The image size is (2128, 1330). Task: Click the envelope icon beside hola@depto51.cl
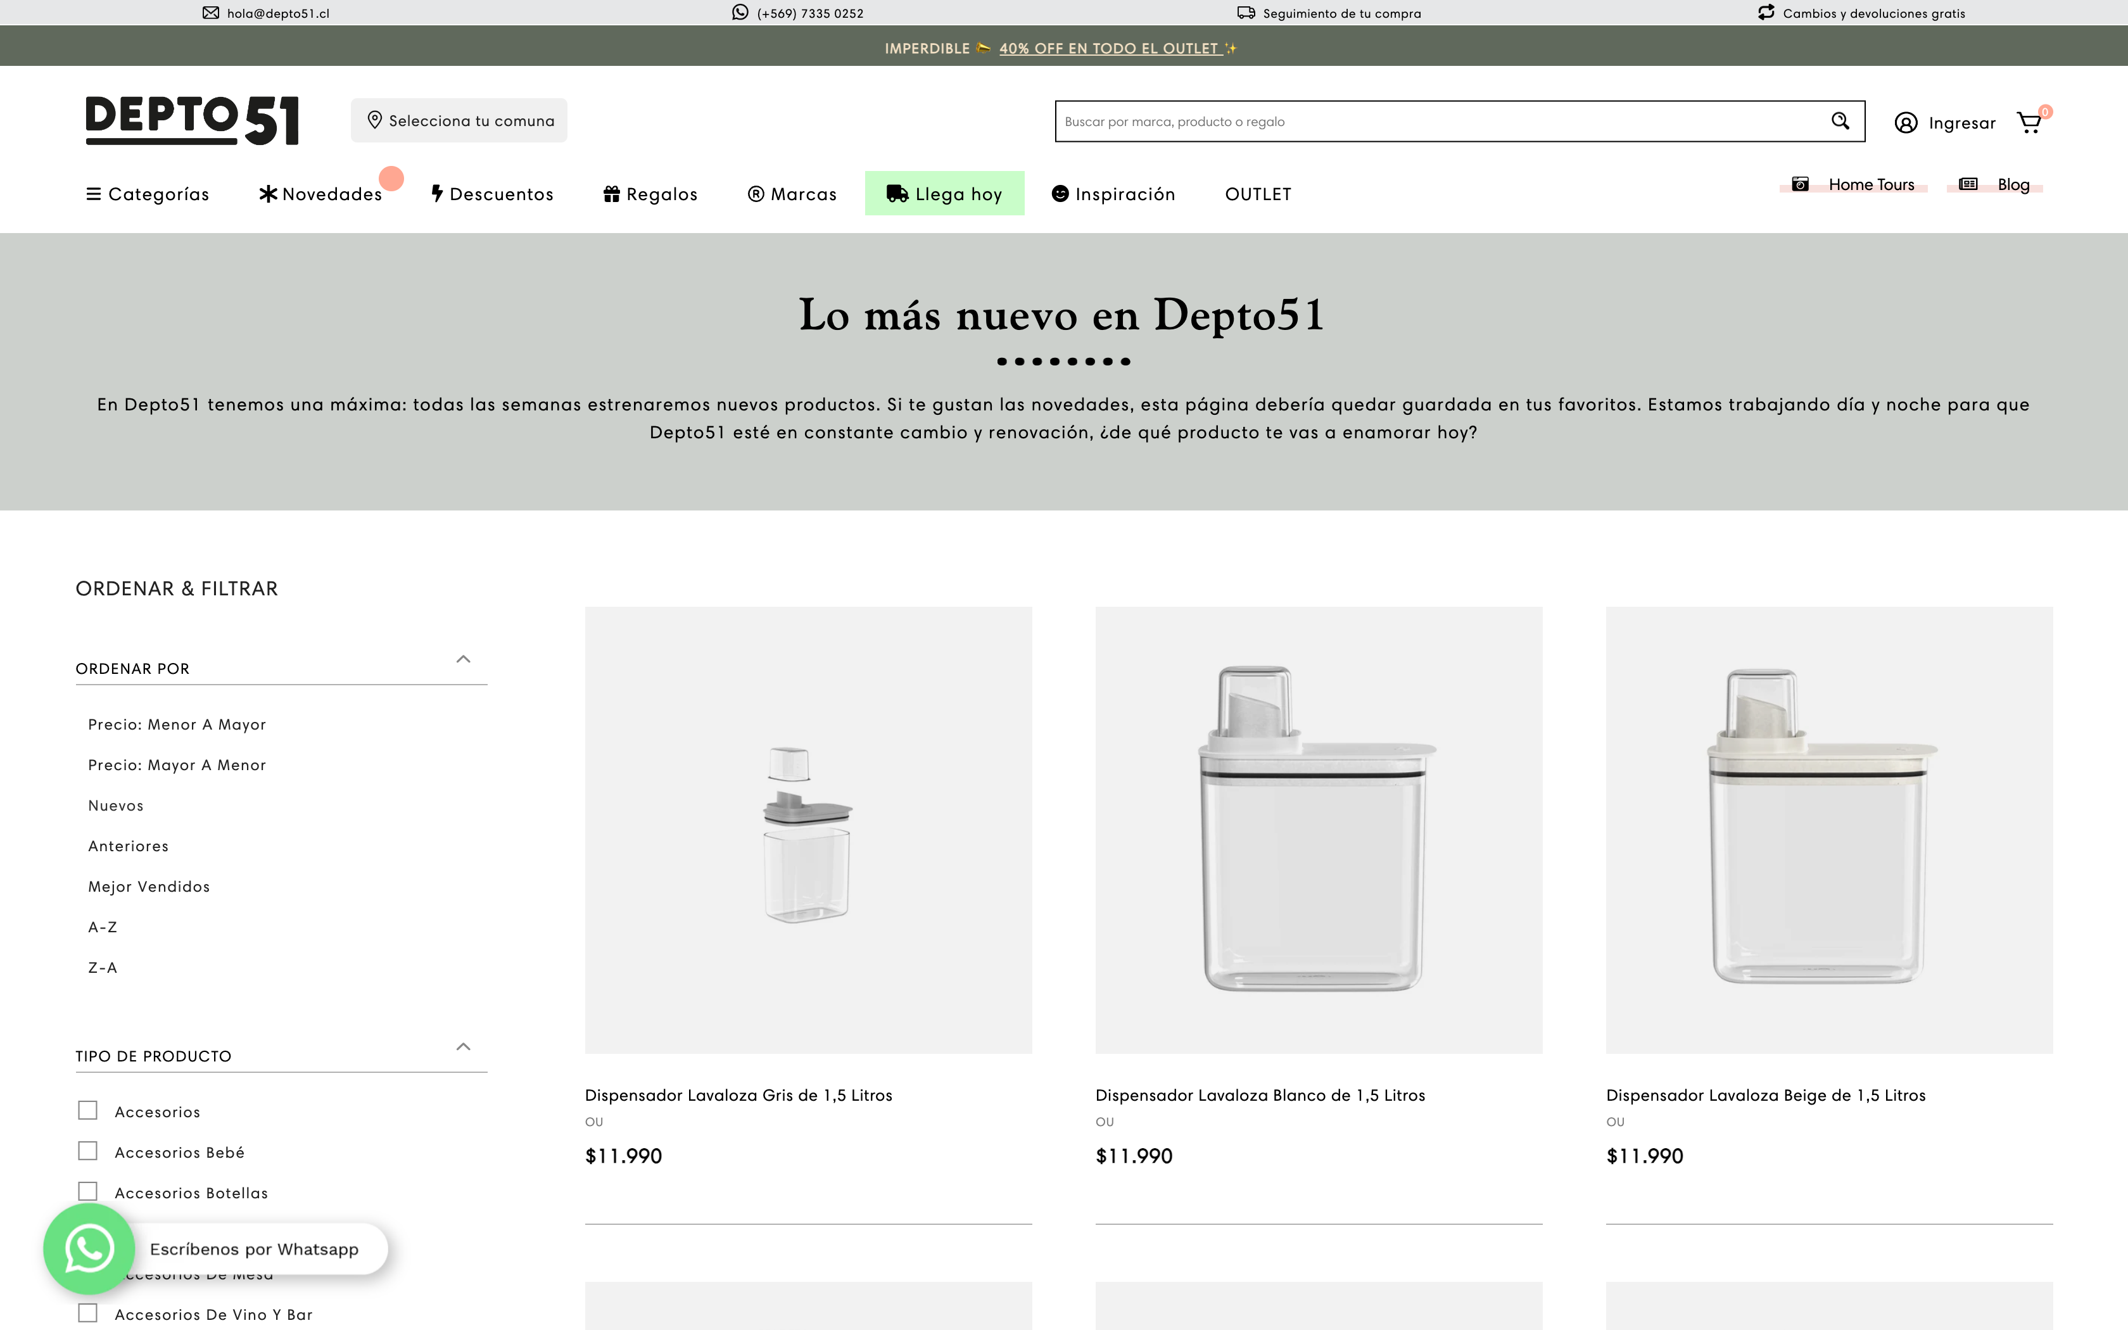pos(211,12)
